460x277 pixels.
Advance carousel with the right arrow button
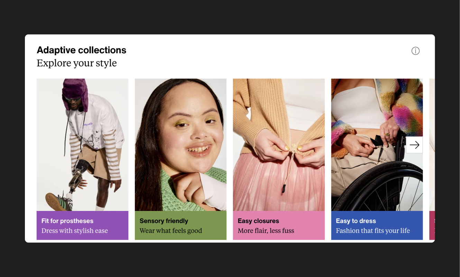click(x=414, y=145)
